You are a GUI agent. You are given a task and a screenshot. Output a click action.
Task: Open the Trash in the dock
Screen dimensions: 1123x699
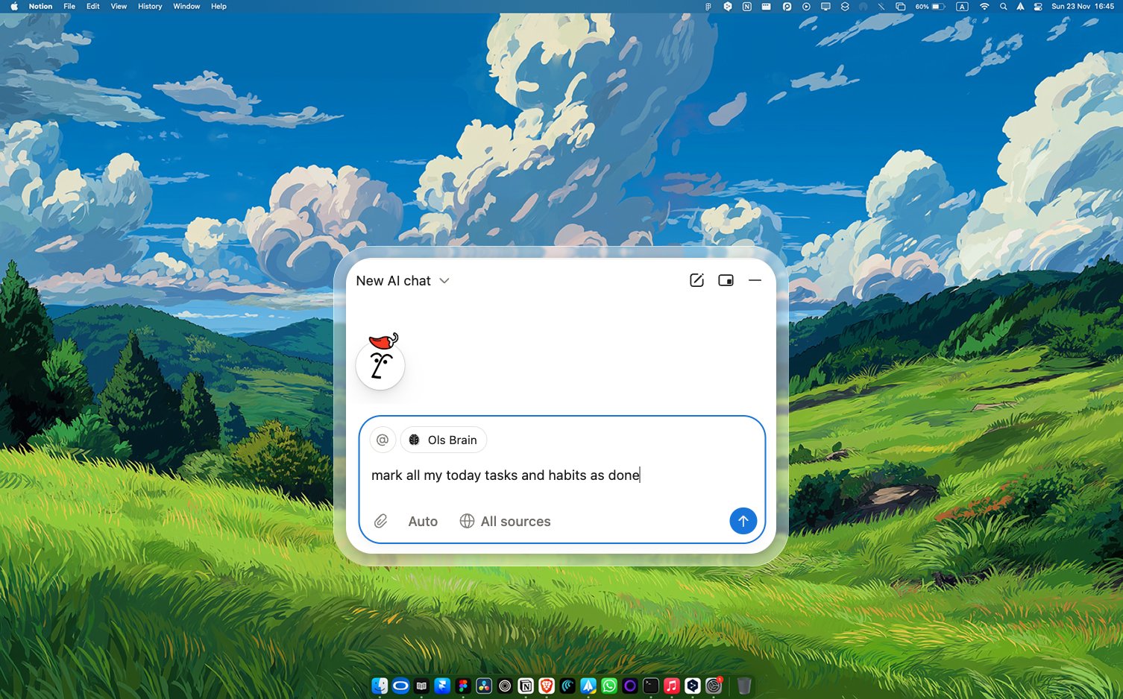pyautogui.click(x=744, y=686)
